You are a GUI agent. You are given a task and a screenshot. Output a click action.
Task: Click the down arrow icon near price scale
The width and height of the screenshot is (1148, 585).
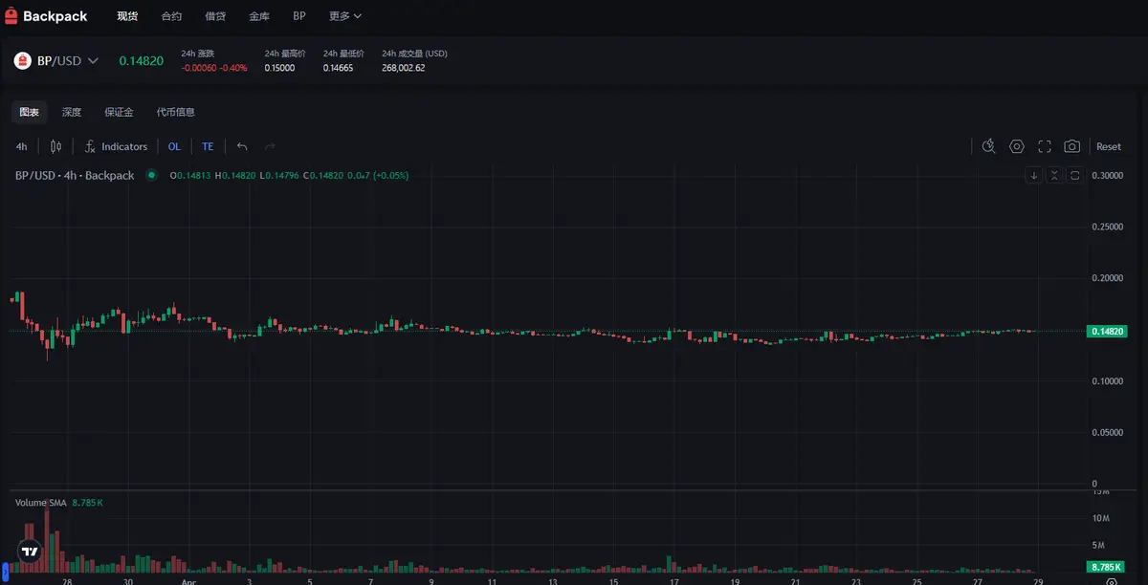click(x=1034, y=175)
